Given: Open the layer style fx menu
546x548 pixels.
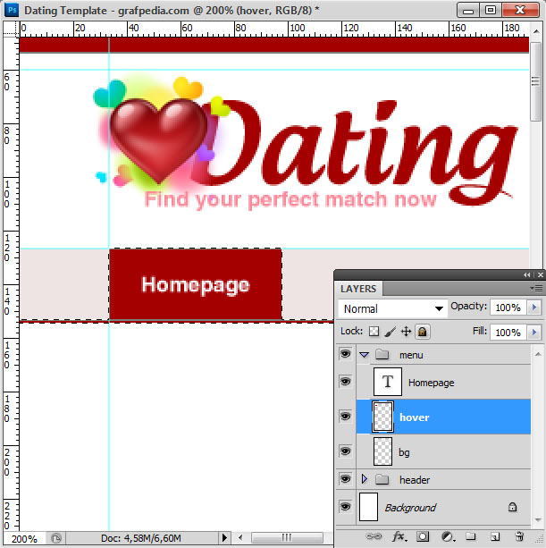Looking at the screenshot, I should 399,536.
